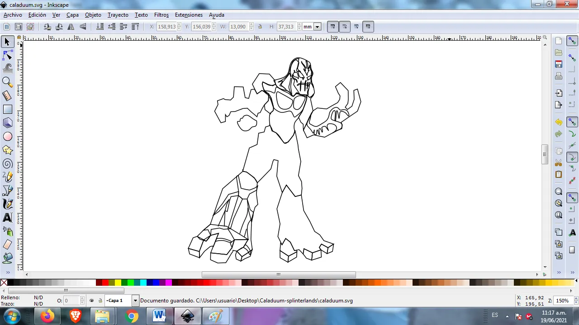Expand hidden toolbox tools chevron

pos(7,272)
